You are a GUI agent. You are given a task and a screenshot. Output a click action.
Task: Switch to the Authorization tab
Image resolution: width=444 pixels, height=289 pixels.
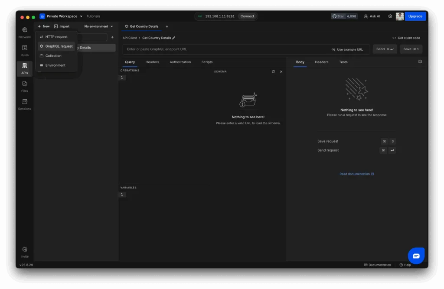tap(180, 62)
